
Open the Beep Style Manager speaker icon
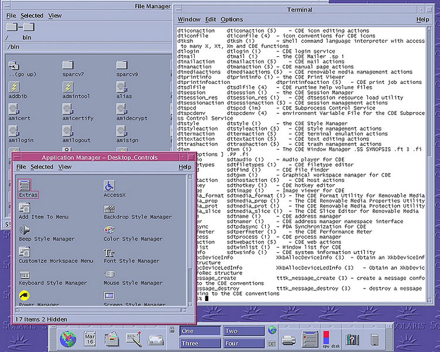(x=25, y=230)
